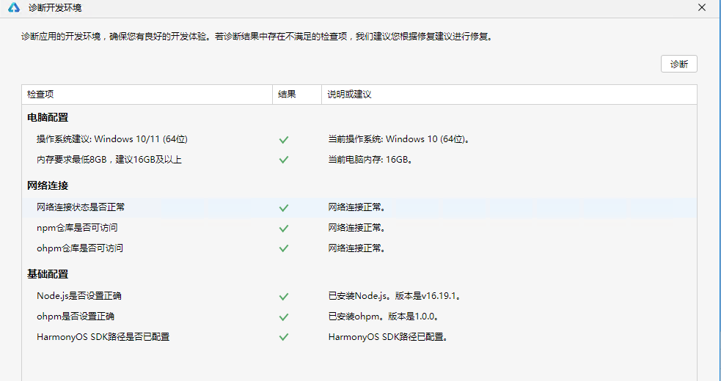Screen dimensions: 721x381
Task: Click green check for npm仓库 row
Action: [x=284, y=228]
